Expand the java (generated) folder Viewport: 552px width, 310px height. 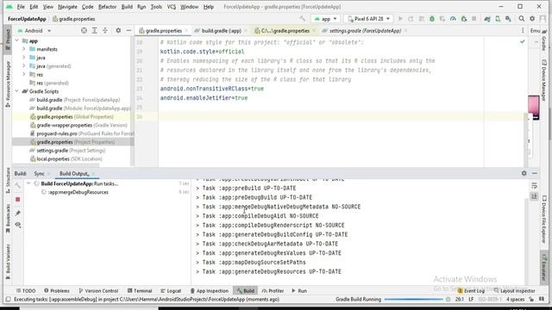(x=24, y=66)
